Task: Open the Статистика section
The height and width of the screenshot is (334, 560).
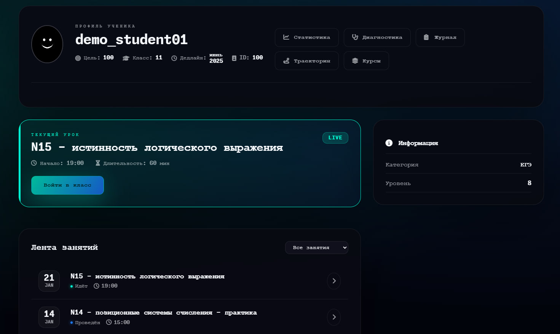Action: pyautogui.click(x=306, y=37)
